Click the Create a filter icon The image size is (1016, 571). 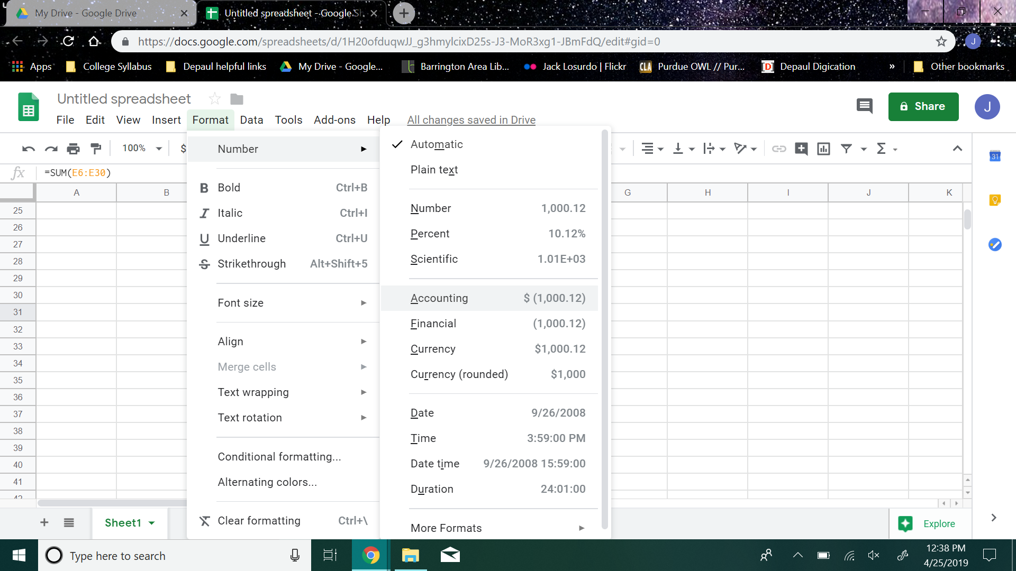click(846, 149)
